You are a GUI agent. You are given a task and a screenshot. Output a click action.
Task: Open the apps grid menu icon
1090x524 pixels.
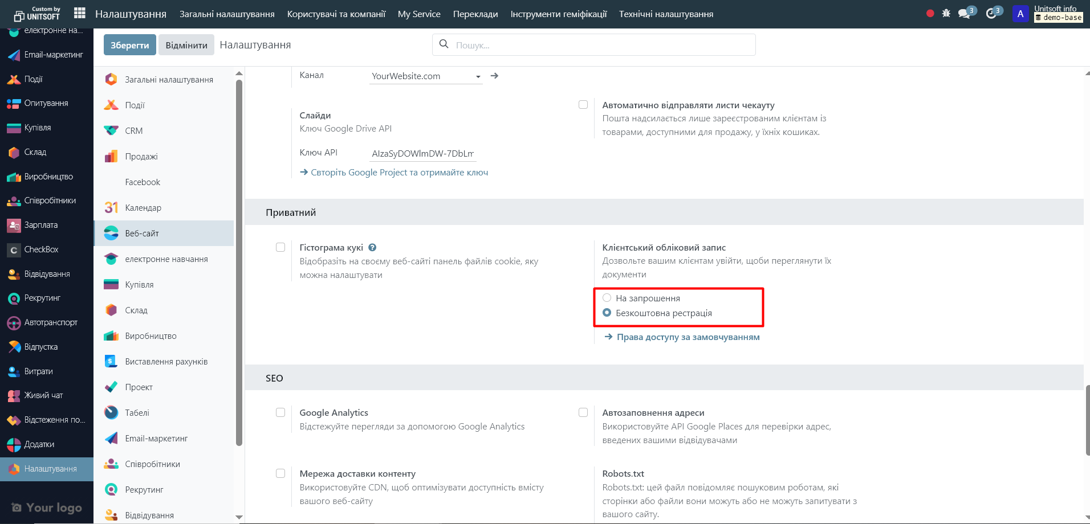(80, 13)
